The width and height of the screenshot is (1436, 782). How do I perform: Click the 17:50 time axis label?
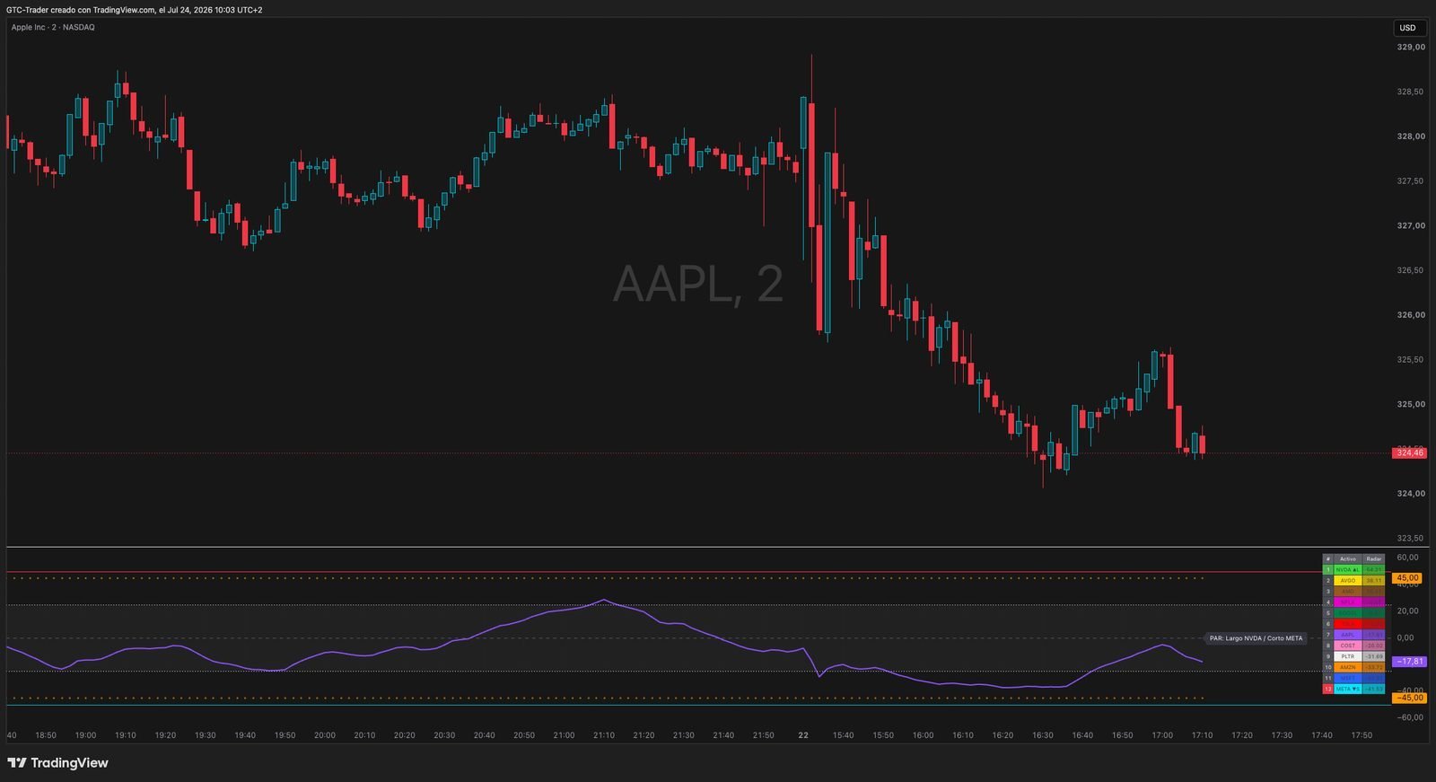(x=1362, y=735)
